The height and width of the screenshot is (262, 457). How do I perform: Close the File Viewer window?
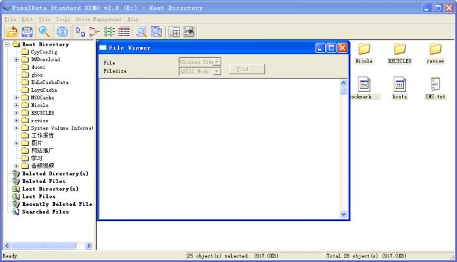343,48
